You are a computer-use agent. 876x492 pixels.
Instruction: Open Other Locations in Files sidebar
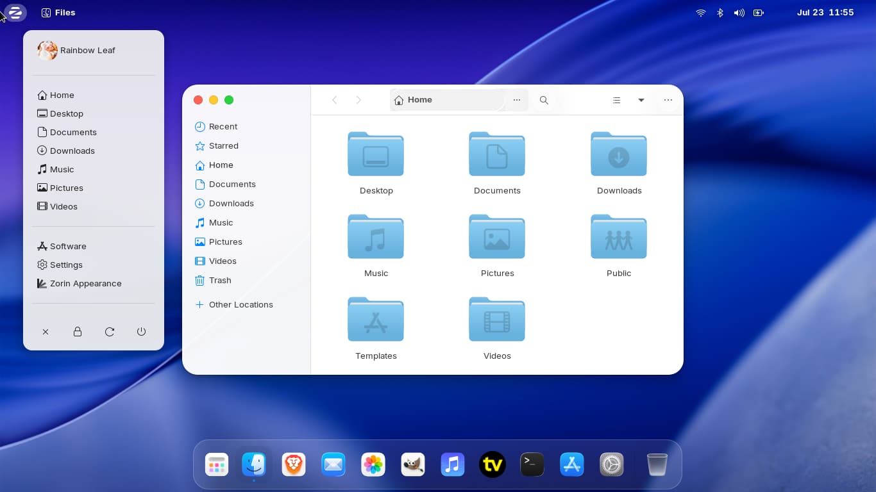click(246, 304)
